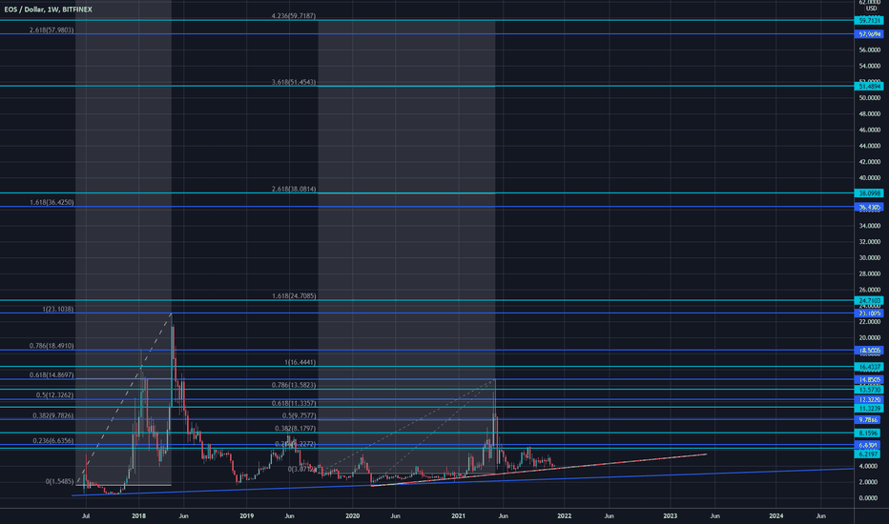Select the 3.618(51.4543) Fibonacci label
Viewport: 889px width, 524px height.
coord(294,82)
